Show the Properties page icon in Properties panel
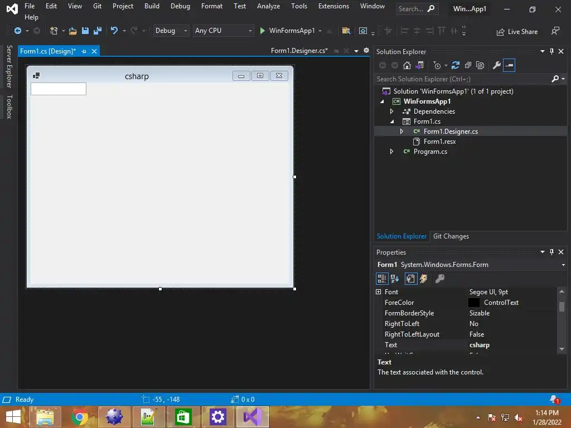 click(x=411, y=279)
